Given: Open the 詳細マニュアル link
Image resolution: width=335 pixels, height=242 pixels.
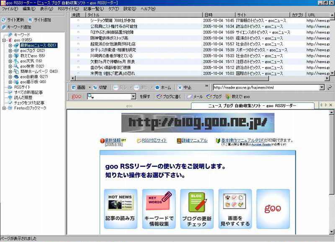Looking at the screenshot, I should click(x=194, y=140).
